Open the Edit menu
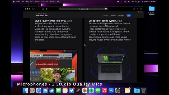 click(27, 2)
